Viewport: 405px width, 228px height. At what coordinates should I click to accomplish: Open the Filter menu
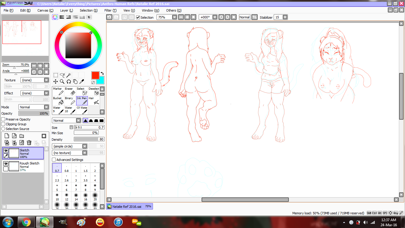click(x=110, y=10)
